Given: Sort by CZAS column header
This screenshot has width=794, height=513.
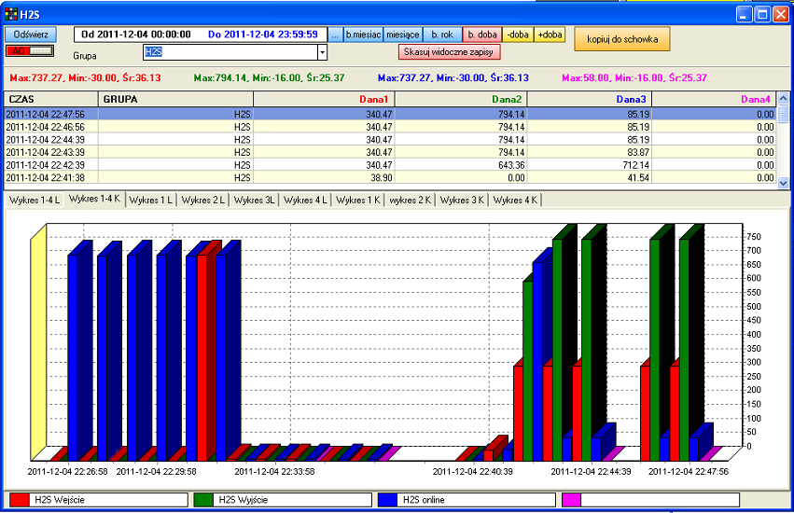Looking at the screenshot, I should [50, 99].
